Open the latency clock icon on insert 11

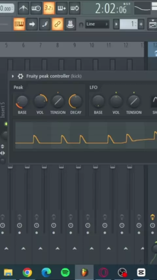coord(105,226)
